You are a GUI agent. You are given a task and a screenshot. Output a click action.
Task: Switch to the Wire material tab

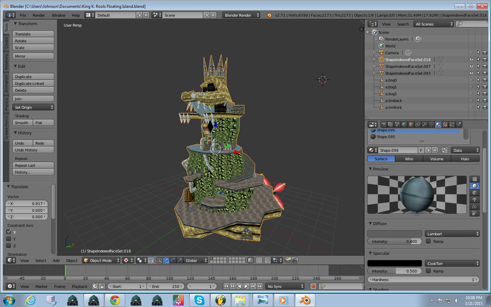(x=409, y=159)
